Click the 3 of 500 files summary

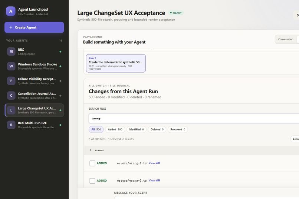point(111,139)
